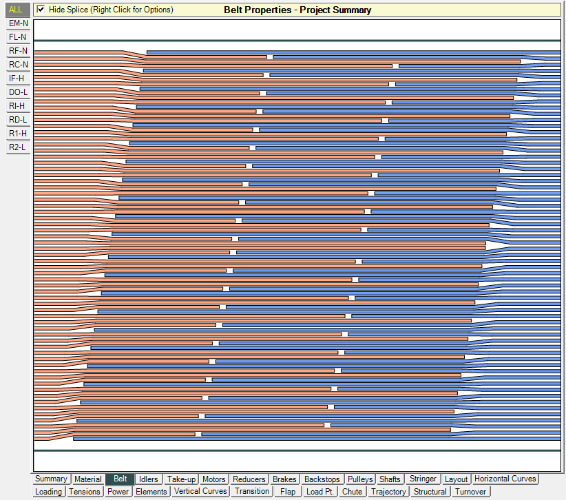
Task: Go to the Turnover tab
Action: tap(470, 492)
